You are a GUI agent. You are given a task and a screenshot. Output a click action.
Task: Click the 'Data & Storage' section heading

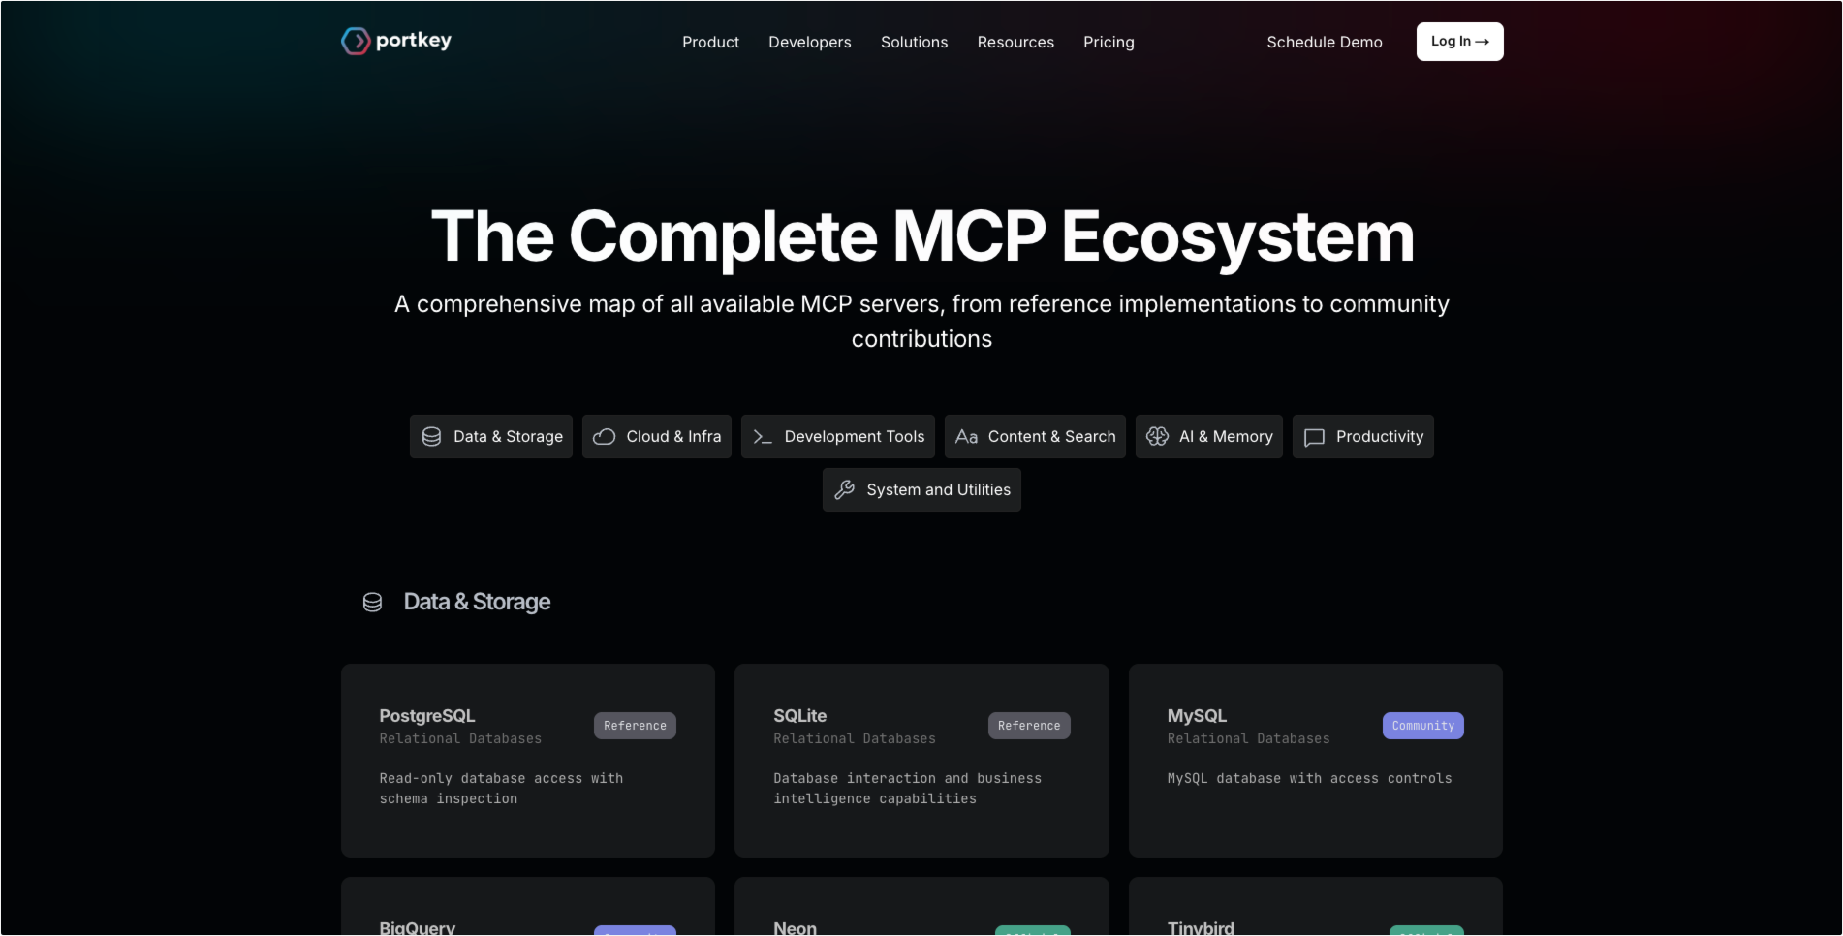pos(477,603)
